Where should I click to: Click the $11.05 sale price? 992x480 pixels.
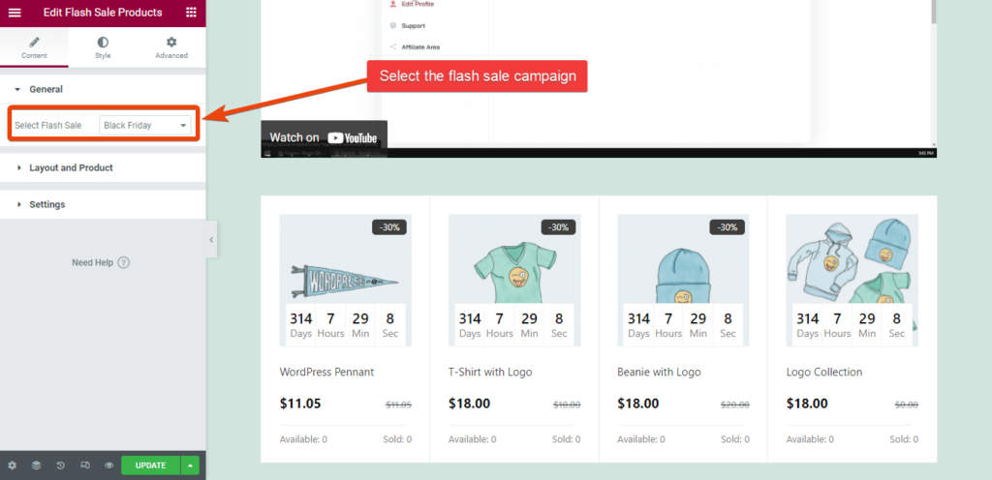tap(300, 404)
